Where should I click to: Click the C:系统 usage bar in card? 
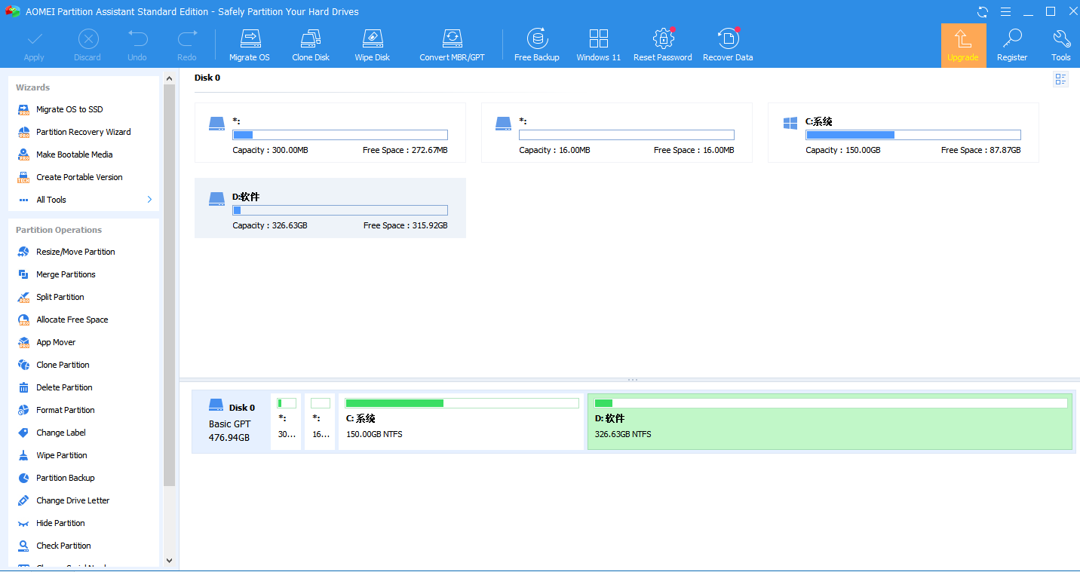point(913,135)
